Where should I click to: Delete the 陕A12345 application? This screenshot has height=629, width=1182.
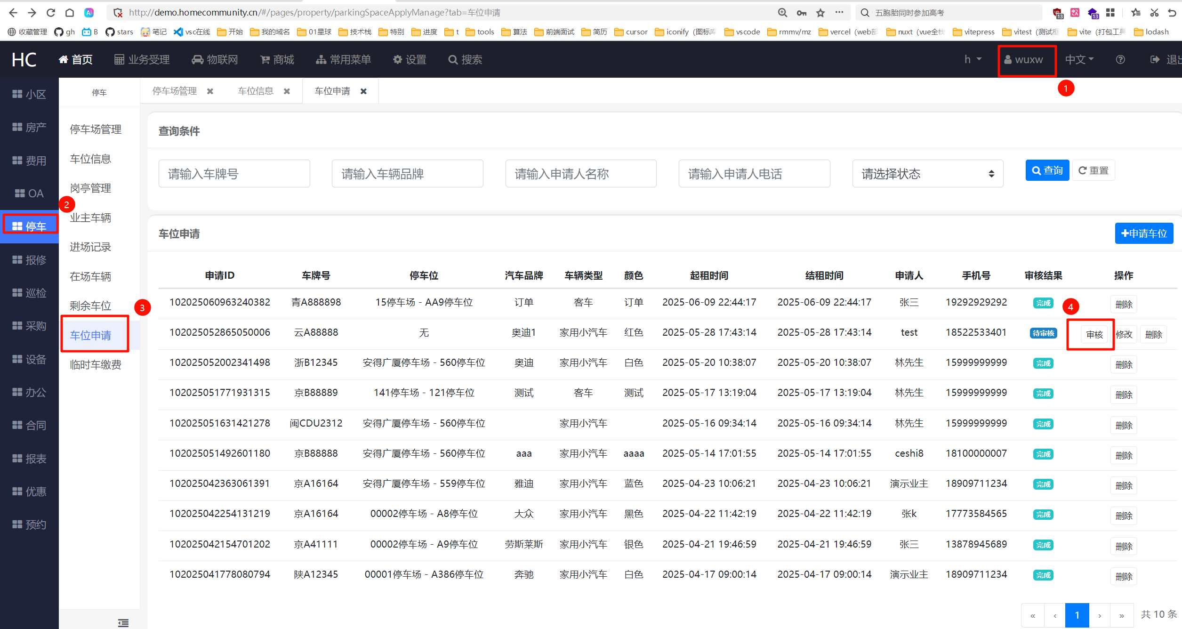(x=1124, y=576)
